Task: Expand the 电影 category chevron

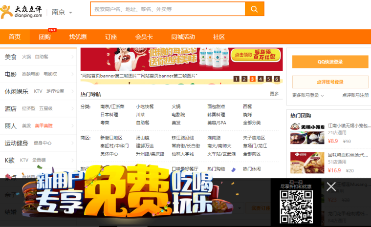Action: tap(72, 74)
